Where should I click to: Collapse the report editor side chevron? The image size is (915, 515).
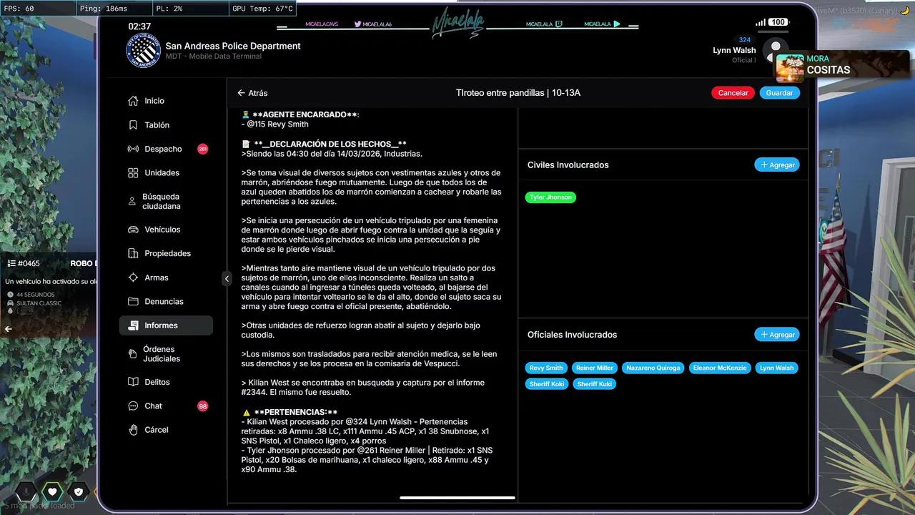pos(227,279)
